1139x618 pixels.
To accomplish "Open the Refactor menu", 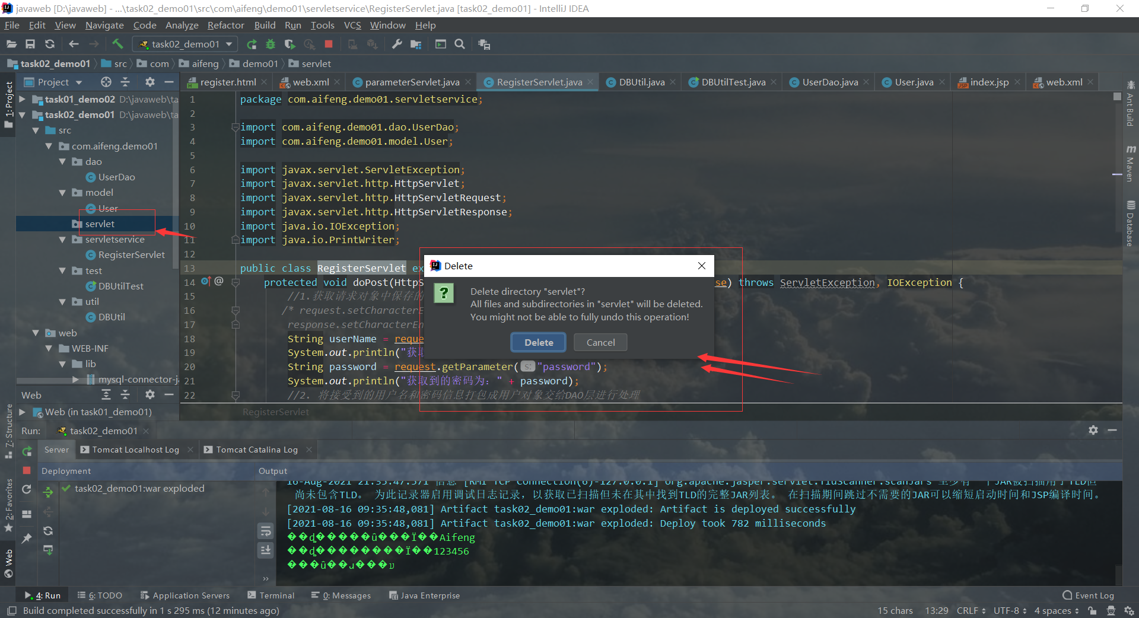I will point(225,25).
